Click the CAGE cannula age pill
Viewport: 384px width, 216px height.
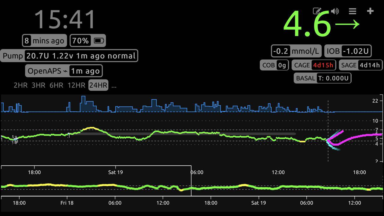(313, 65)
